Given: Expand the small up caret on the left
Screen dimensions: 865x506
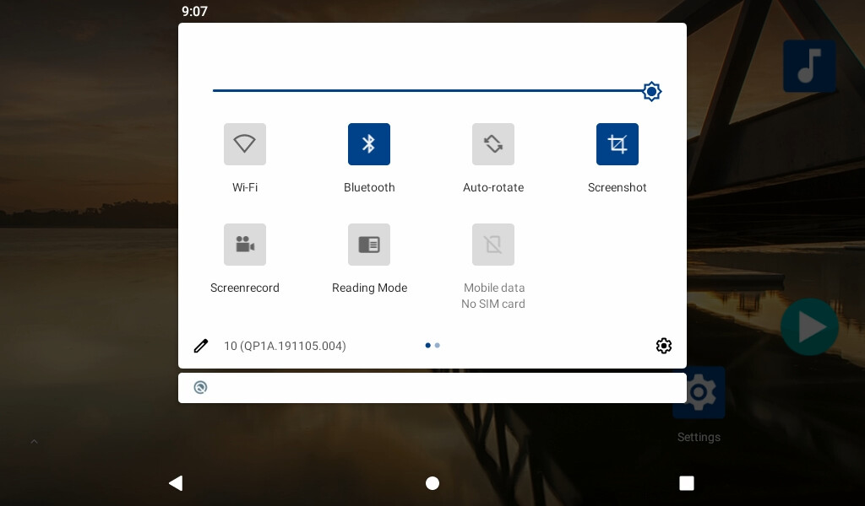Looking at the screenshot, I should click(x=35, y=441).
